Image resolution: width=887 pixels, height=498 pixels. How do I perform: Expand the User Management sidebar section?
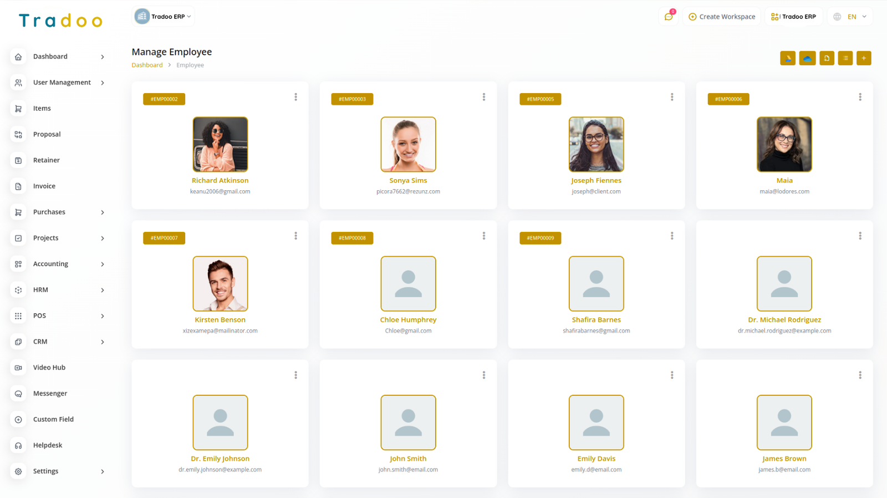pyautogui.click(x=58, y=83)
